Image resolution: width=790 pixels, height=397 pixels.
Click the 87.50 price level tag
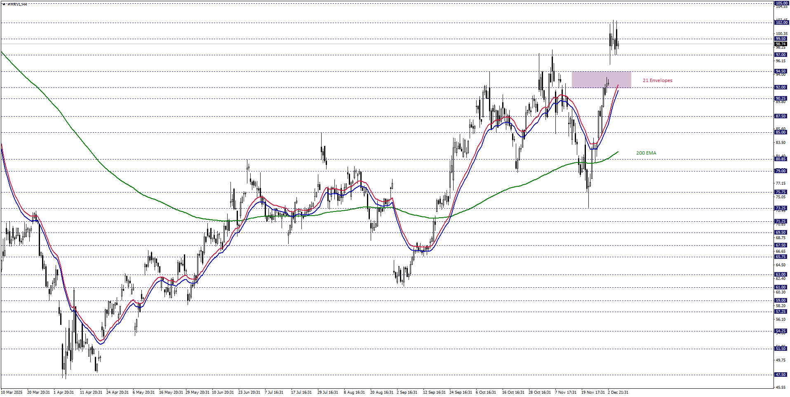[x=781, y=116]
